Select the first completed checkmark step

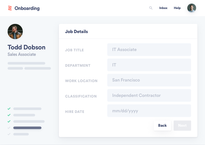pos(9,108)
